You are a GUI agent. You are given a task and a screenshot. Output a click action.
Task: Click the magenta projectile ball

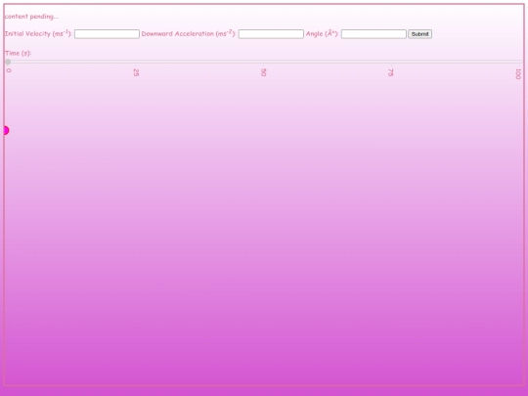[x=6, y=130]
